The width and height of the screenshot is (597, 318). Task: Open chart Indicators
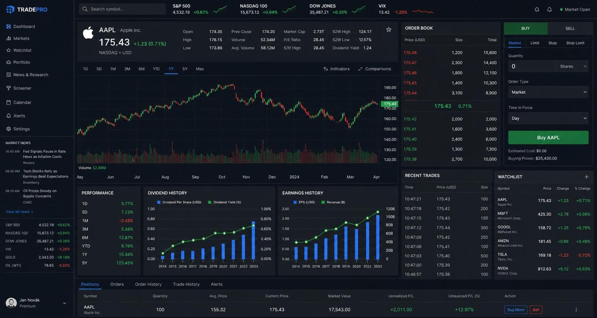pos(336,69)
